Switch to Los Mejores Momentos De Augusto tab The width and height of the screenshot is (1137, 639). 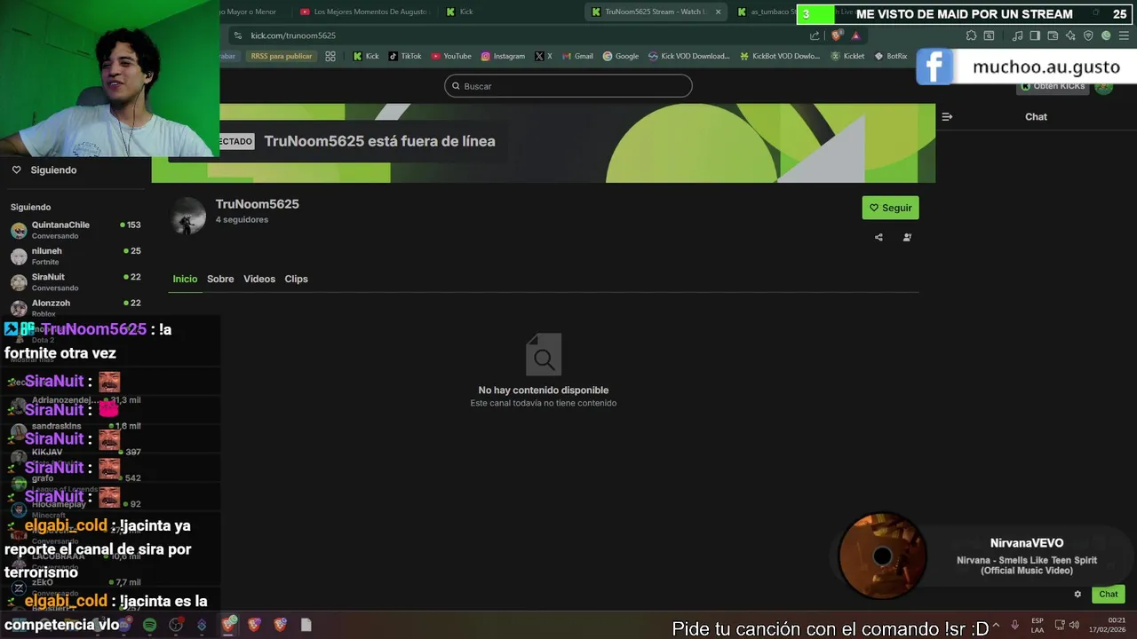[364, 12]
